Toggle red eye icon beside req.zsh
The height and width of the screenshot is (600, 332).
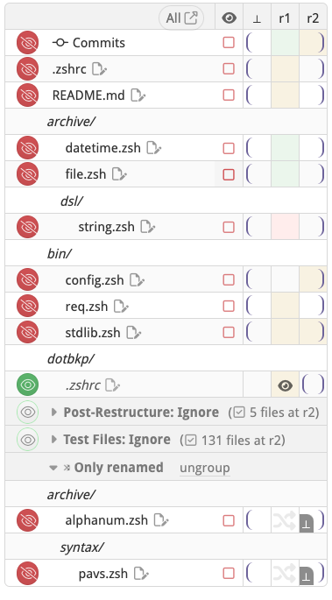[27, 306]
